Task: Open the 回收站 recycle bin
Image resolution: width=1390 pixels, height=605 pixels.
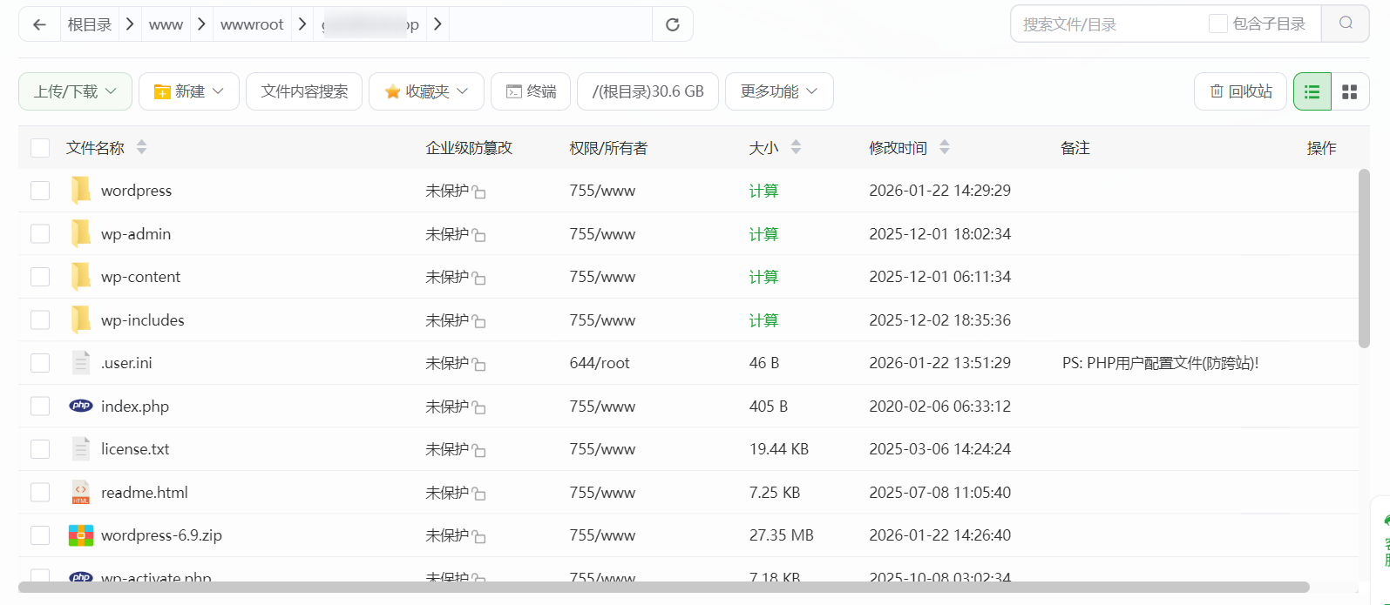Action: pyautogui.click(x=1240, y=91)
